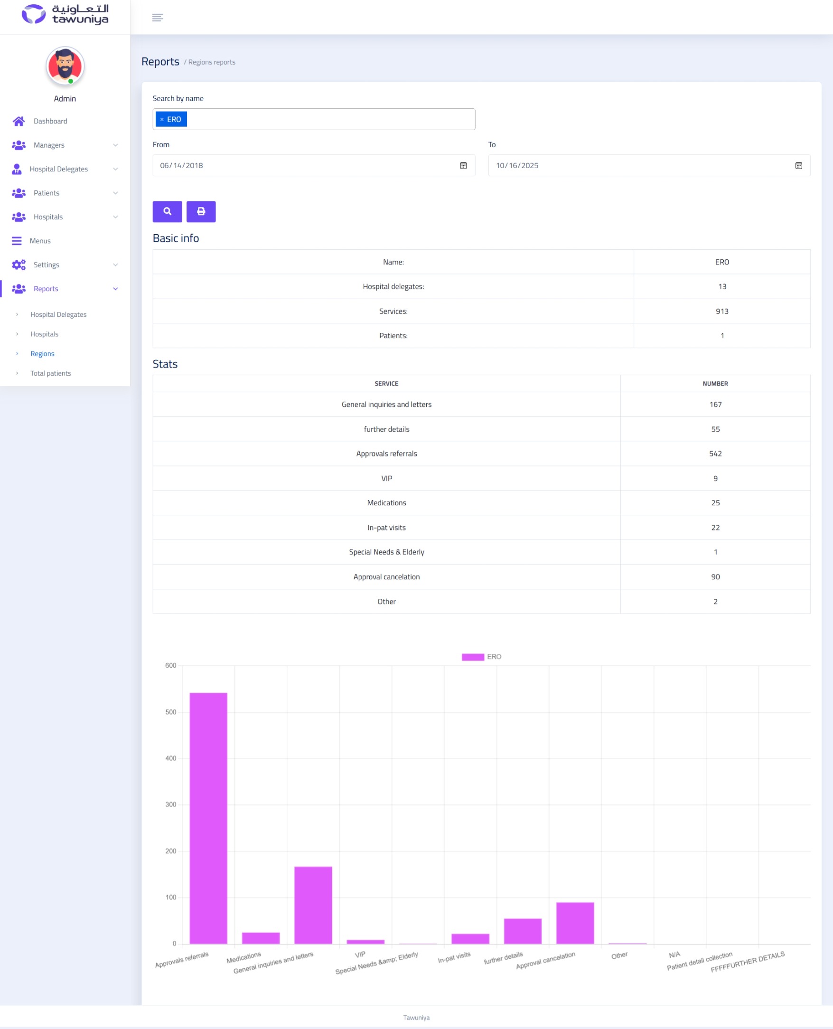
Task: Expand the Hospital Delegates menu chevron
Action: (x=115, y=169)
